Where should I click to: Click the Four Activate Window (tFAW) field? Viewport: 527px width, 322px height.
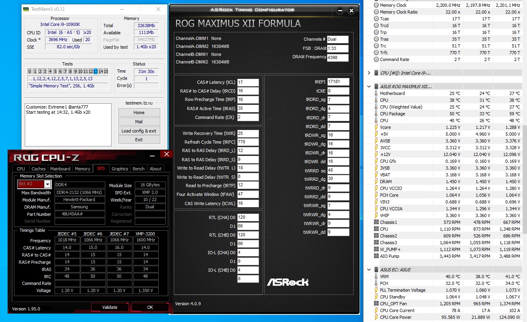[x=248, y=194]
